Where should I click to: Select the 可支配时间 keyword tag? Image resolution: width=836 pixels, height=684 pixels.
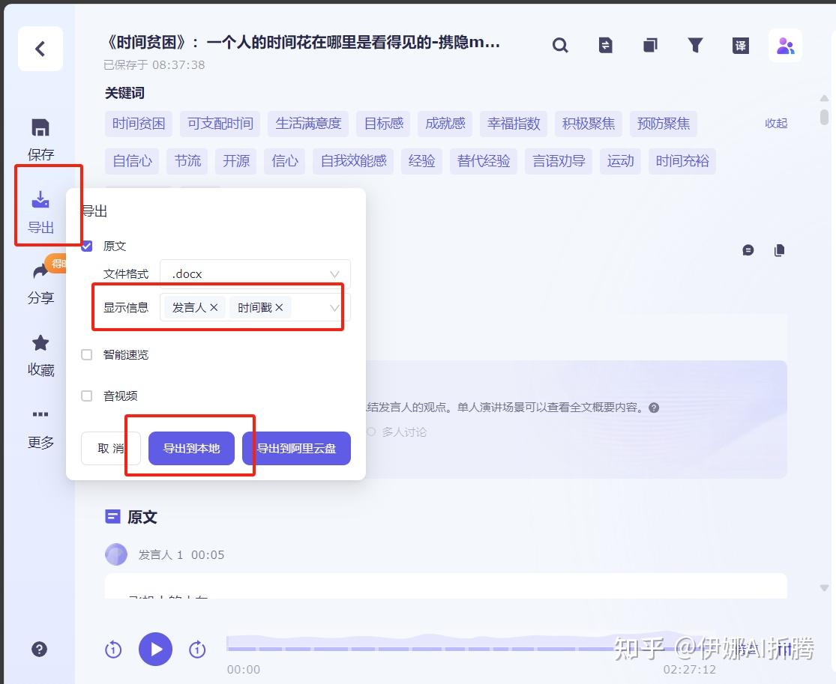[x=220, y=124]
